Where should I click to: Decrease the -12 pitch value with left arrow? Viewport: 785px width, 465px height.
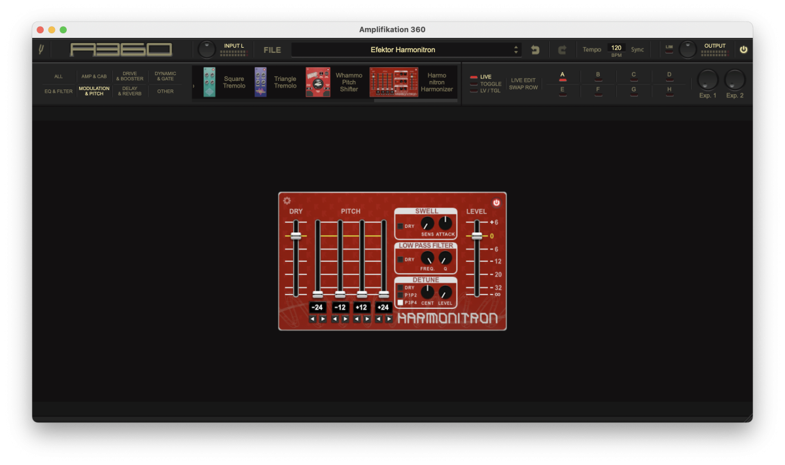pos(335,319)
